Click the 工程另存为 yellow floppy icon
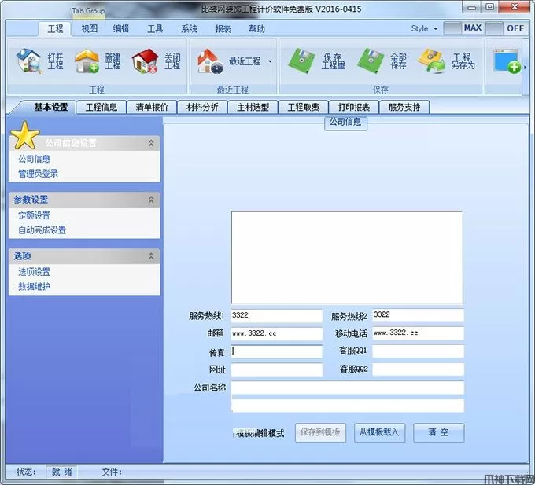 tap(431, 61)
